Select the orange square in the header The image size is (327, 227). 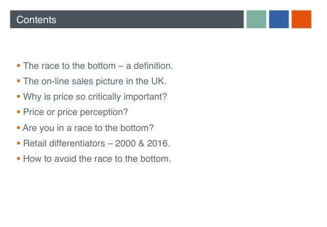point(301,20)
